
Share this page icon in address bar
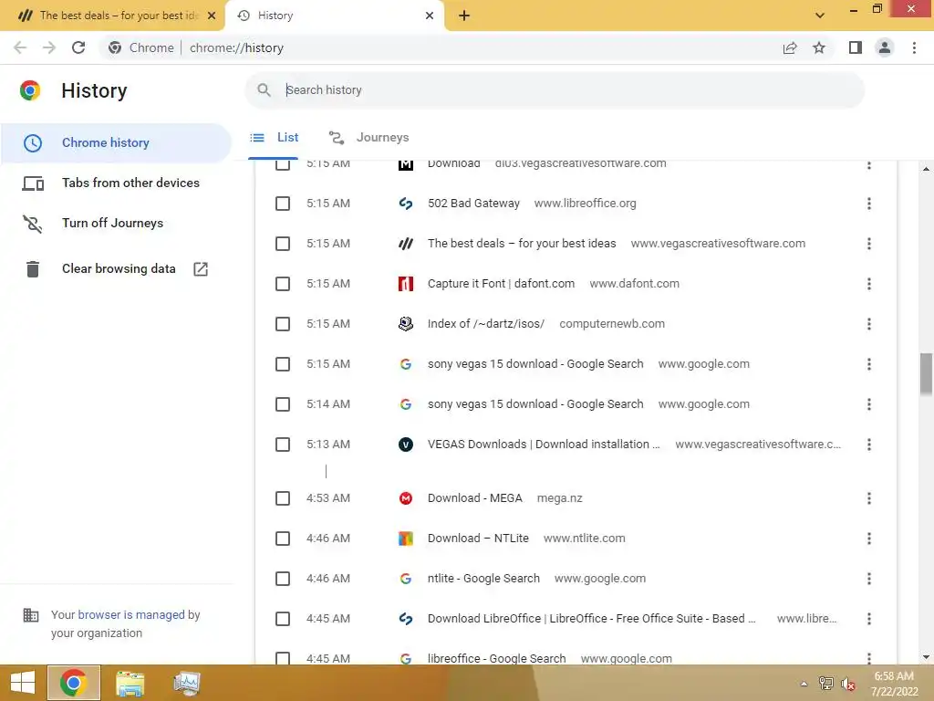(x=790, y=47)
